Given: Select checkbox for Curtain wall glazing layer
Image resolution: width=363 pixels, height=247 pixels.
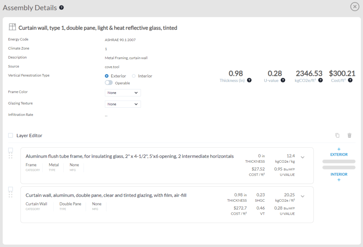Looking at the screenshot, I should tap(11, 189).
